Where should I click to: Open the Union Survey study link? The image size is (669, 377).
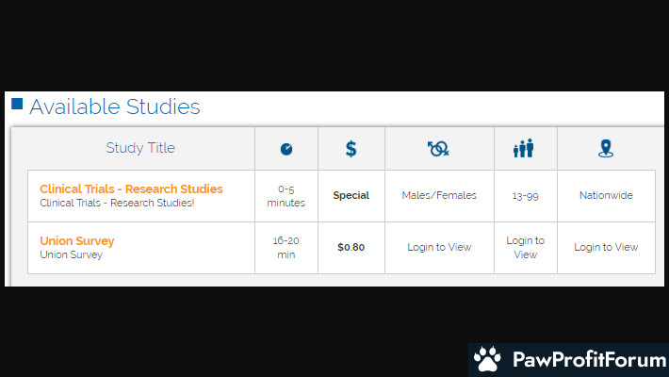point(77,241)
